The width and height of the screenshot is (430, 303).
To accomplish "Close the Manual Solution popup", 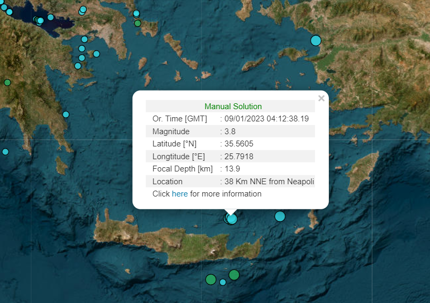I will 321,98.
